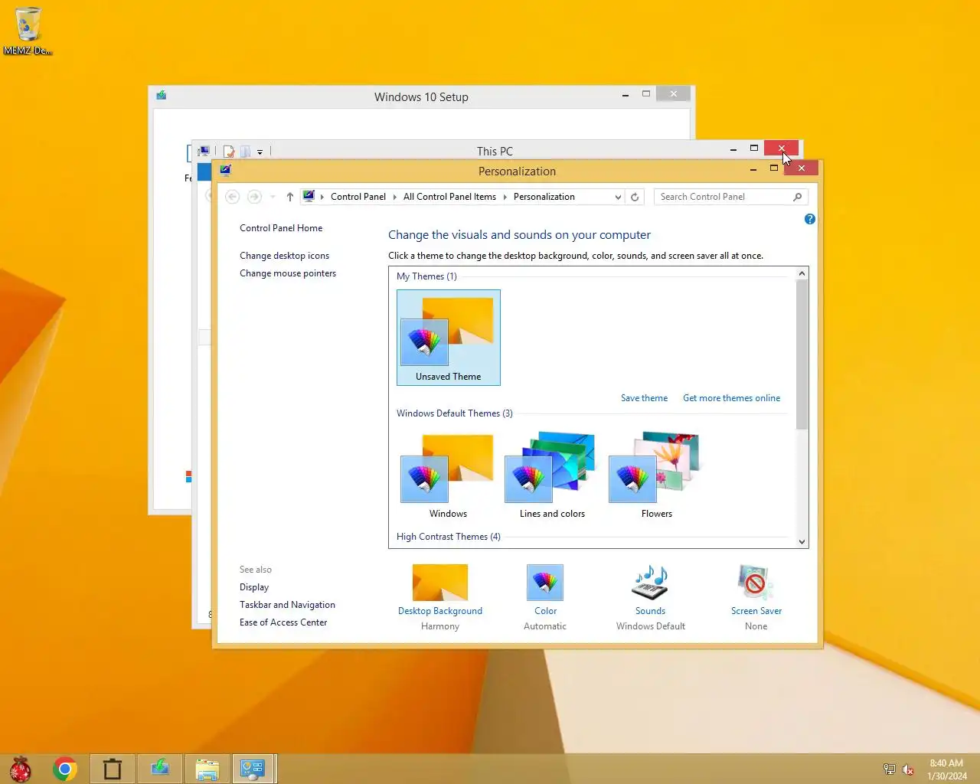The image size is (980, 784).
Task: Minimize the Windows 10 Setup window
Action: 626,95
